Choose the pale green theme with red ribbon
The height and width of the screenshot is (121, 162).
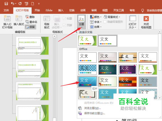108,82
